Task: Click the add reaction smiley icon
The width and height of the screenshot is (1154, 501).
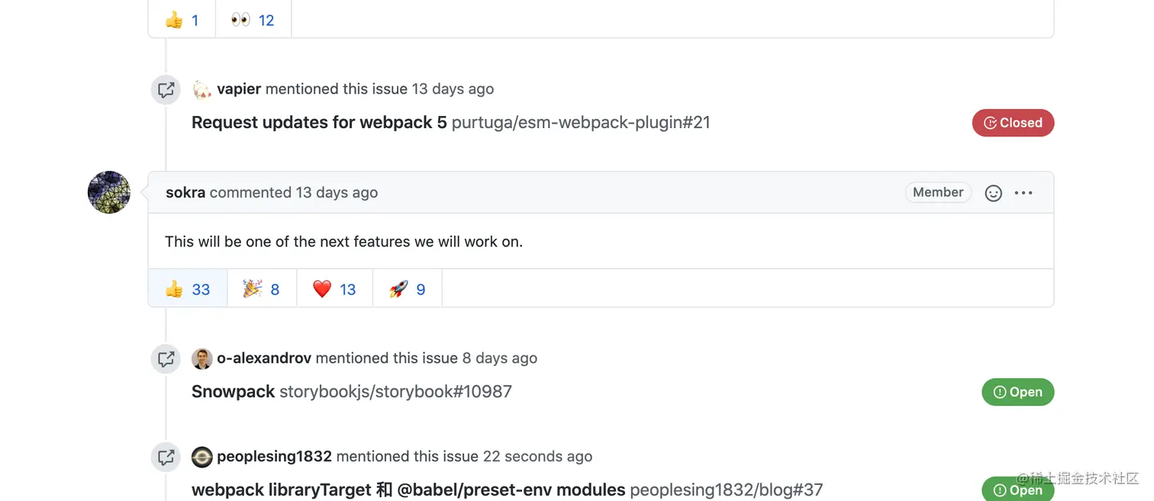Action: 993,193
